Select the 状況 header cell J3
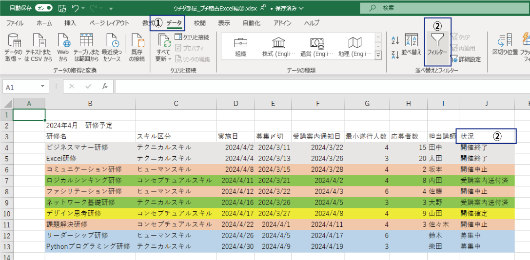 click(486, 136)
